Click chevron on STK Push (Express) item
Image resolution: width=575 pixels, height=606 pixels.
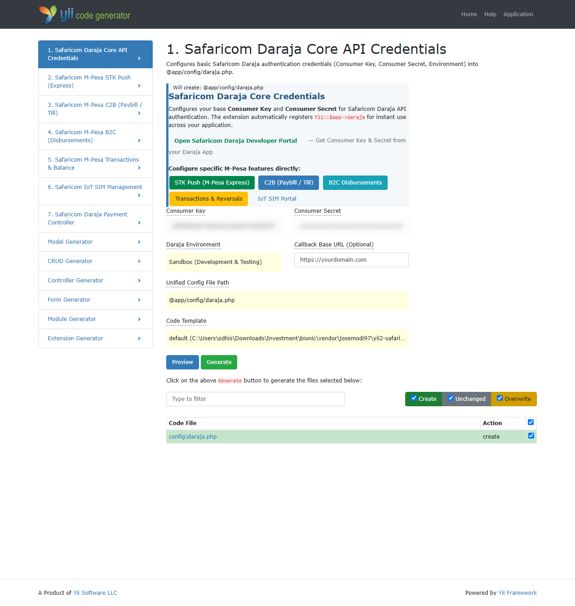coord(139,86)
